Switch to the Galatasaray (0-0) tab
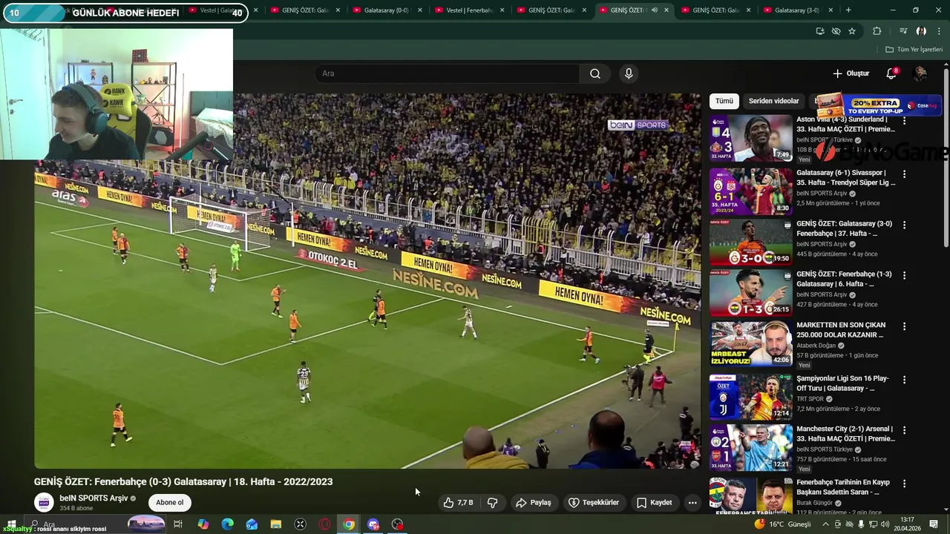Image resolution: width=950 pixels, height=534 pixels. pyautogui.click(x=387, y=10)
